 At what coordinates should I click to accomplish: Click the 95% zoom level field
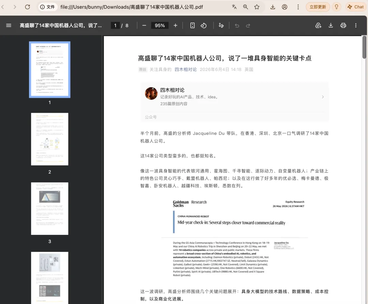[x=159, y=25]
